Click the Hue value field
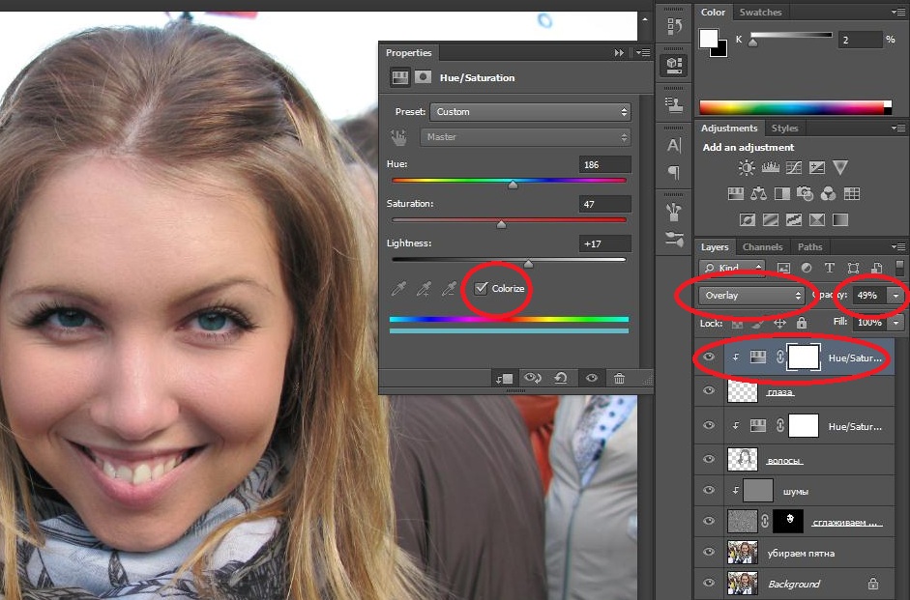This screenshot has height=600, width=910. pos(604,164)
